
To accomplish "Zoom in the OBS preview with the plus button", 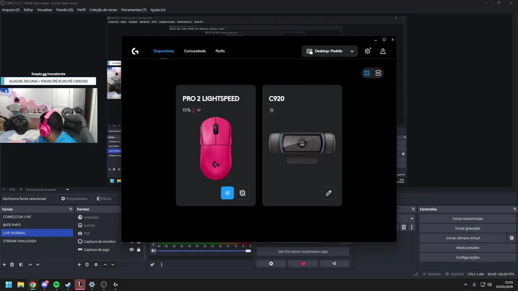I will pyautogui.click(x=20, y=190).
